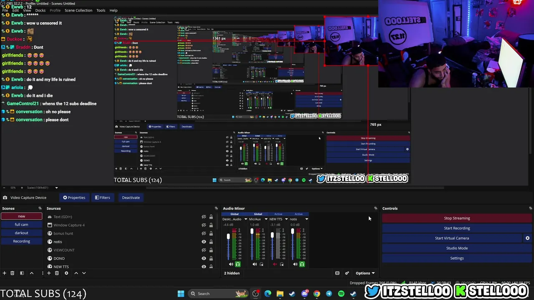Viewport: 534px width, 300px height.
Task: Deactivate the Video Capture Device
Action: coord(131,197)
